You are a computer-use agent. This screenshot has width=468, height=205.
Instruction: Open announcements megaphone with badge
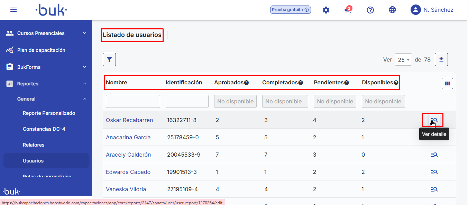click(348, 10)
